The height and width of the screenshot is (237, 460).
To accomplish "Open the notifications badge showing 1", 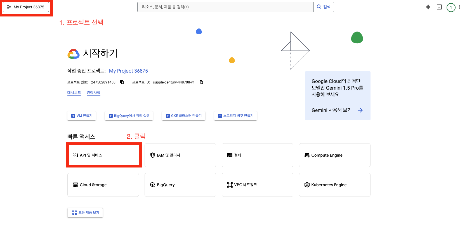I will [x=451, y=8].
